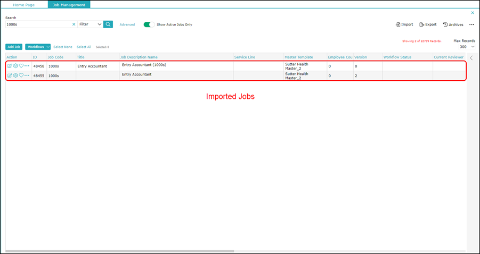The image size is (480, 254).
Task: Select the Job Management tab
Action: coord(69,5)
